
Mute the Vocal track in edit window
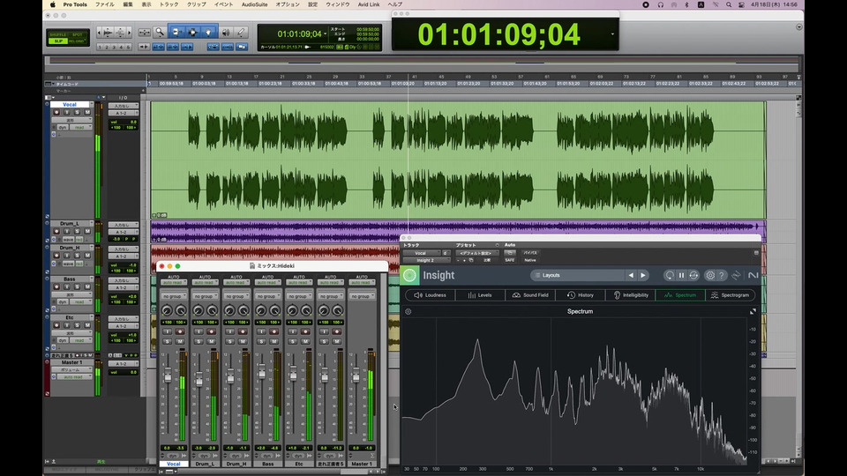(x=87, y=112)
